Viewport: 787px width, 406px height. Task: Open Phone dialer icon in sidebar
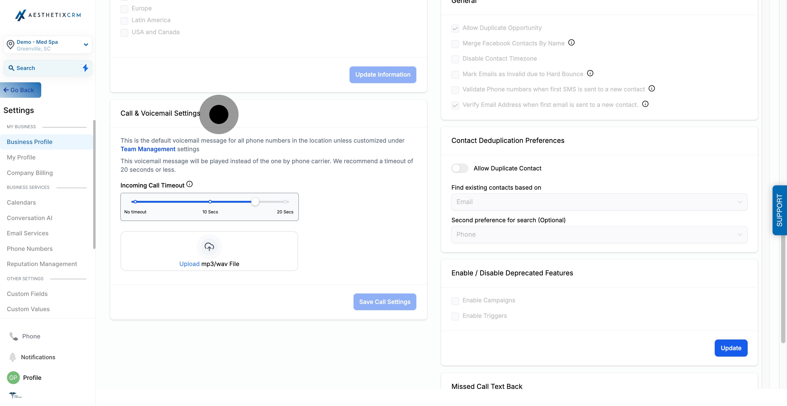coord(13,336)
